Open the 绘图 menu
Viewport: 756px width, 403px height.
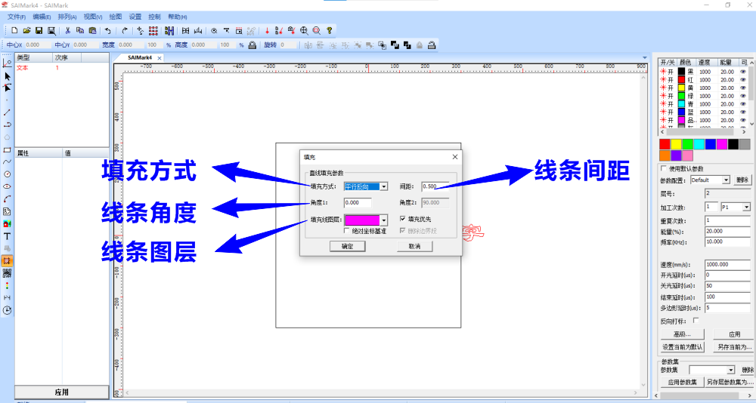point(115,17)
